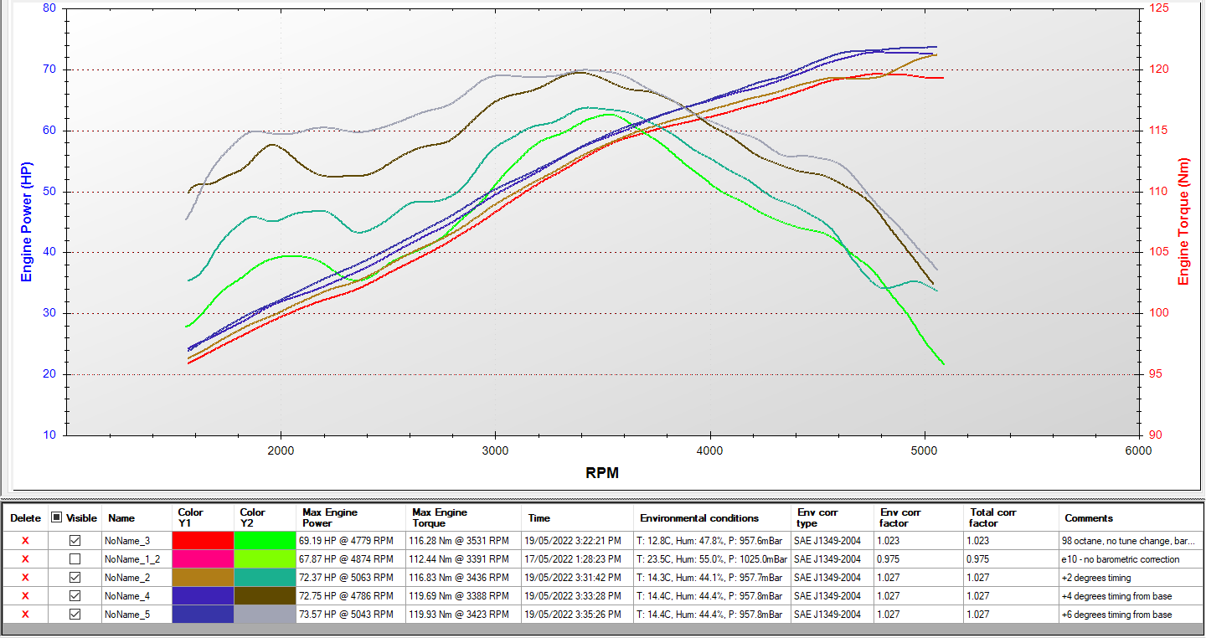Click the red Y1 color of NoName_3

click(203, 541)
